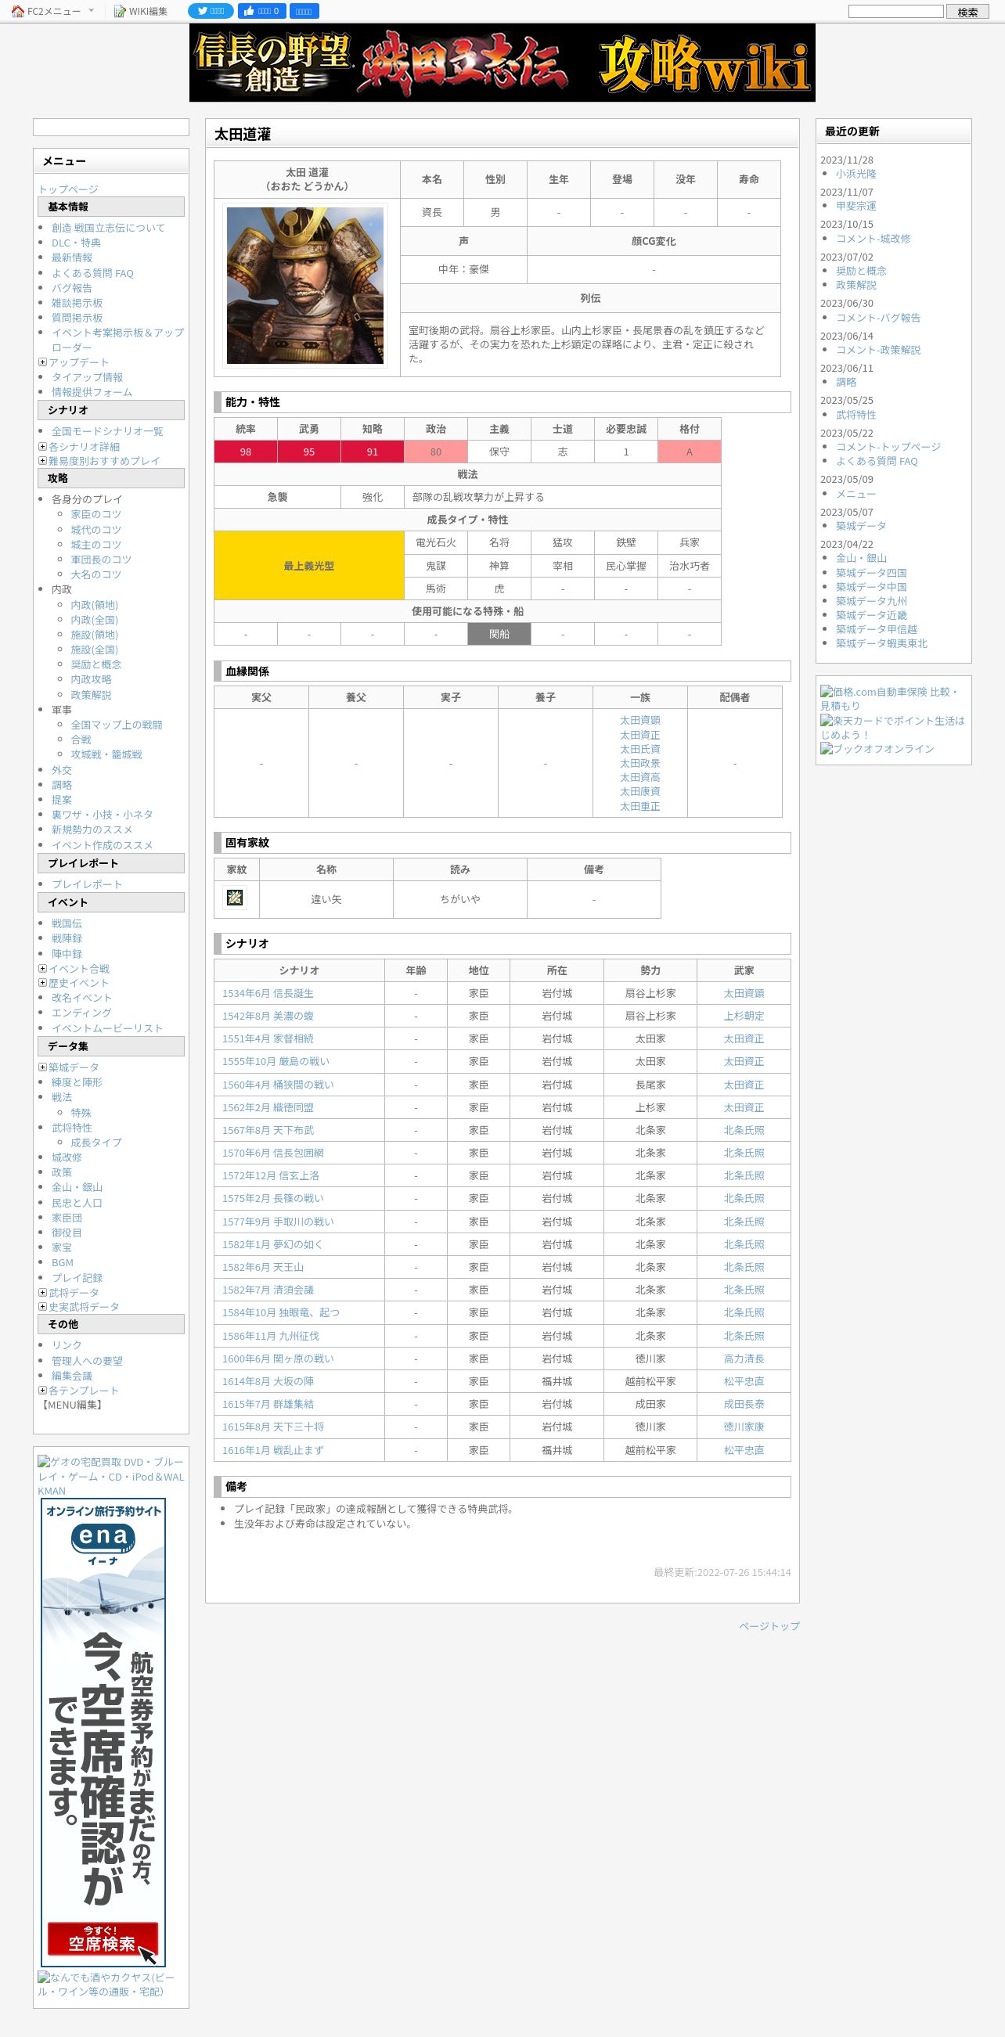The image size is (1005, 2037).
Task: Open scenario 1582年6月 天王山
Action: pyautogui.click(x=262, y=1267)
